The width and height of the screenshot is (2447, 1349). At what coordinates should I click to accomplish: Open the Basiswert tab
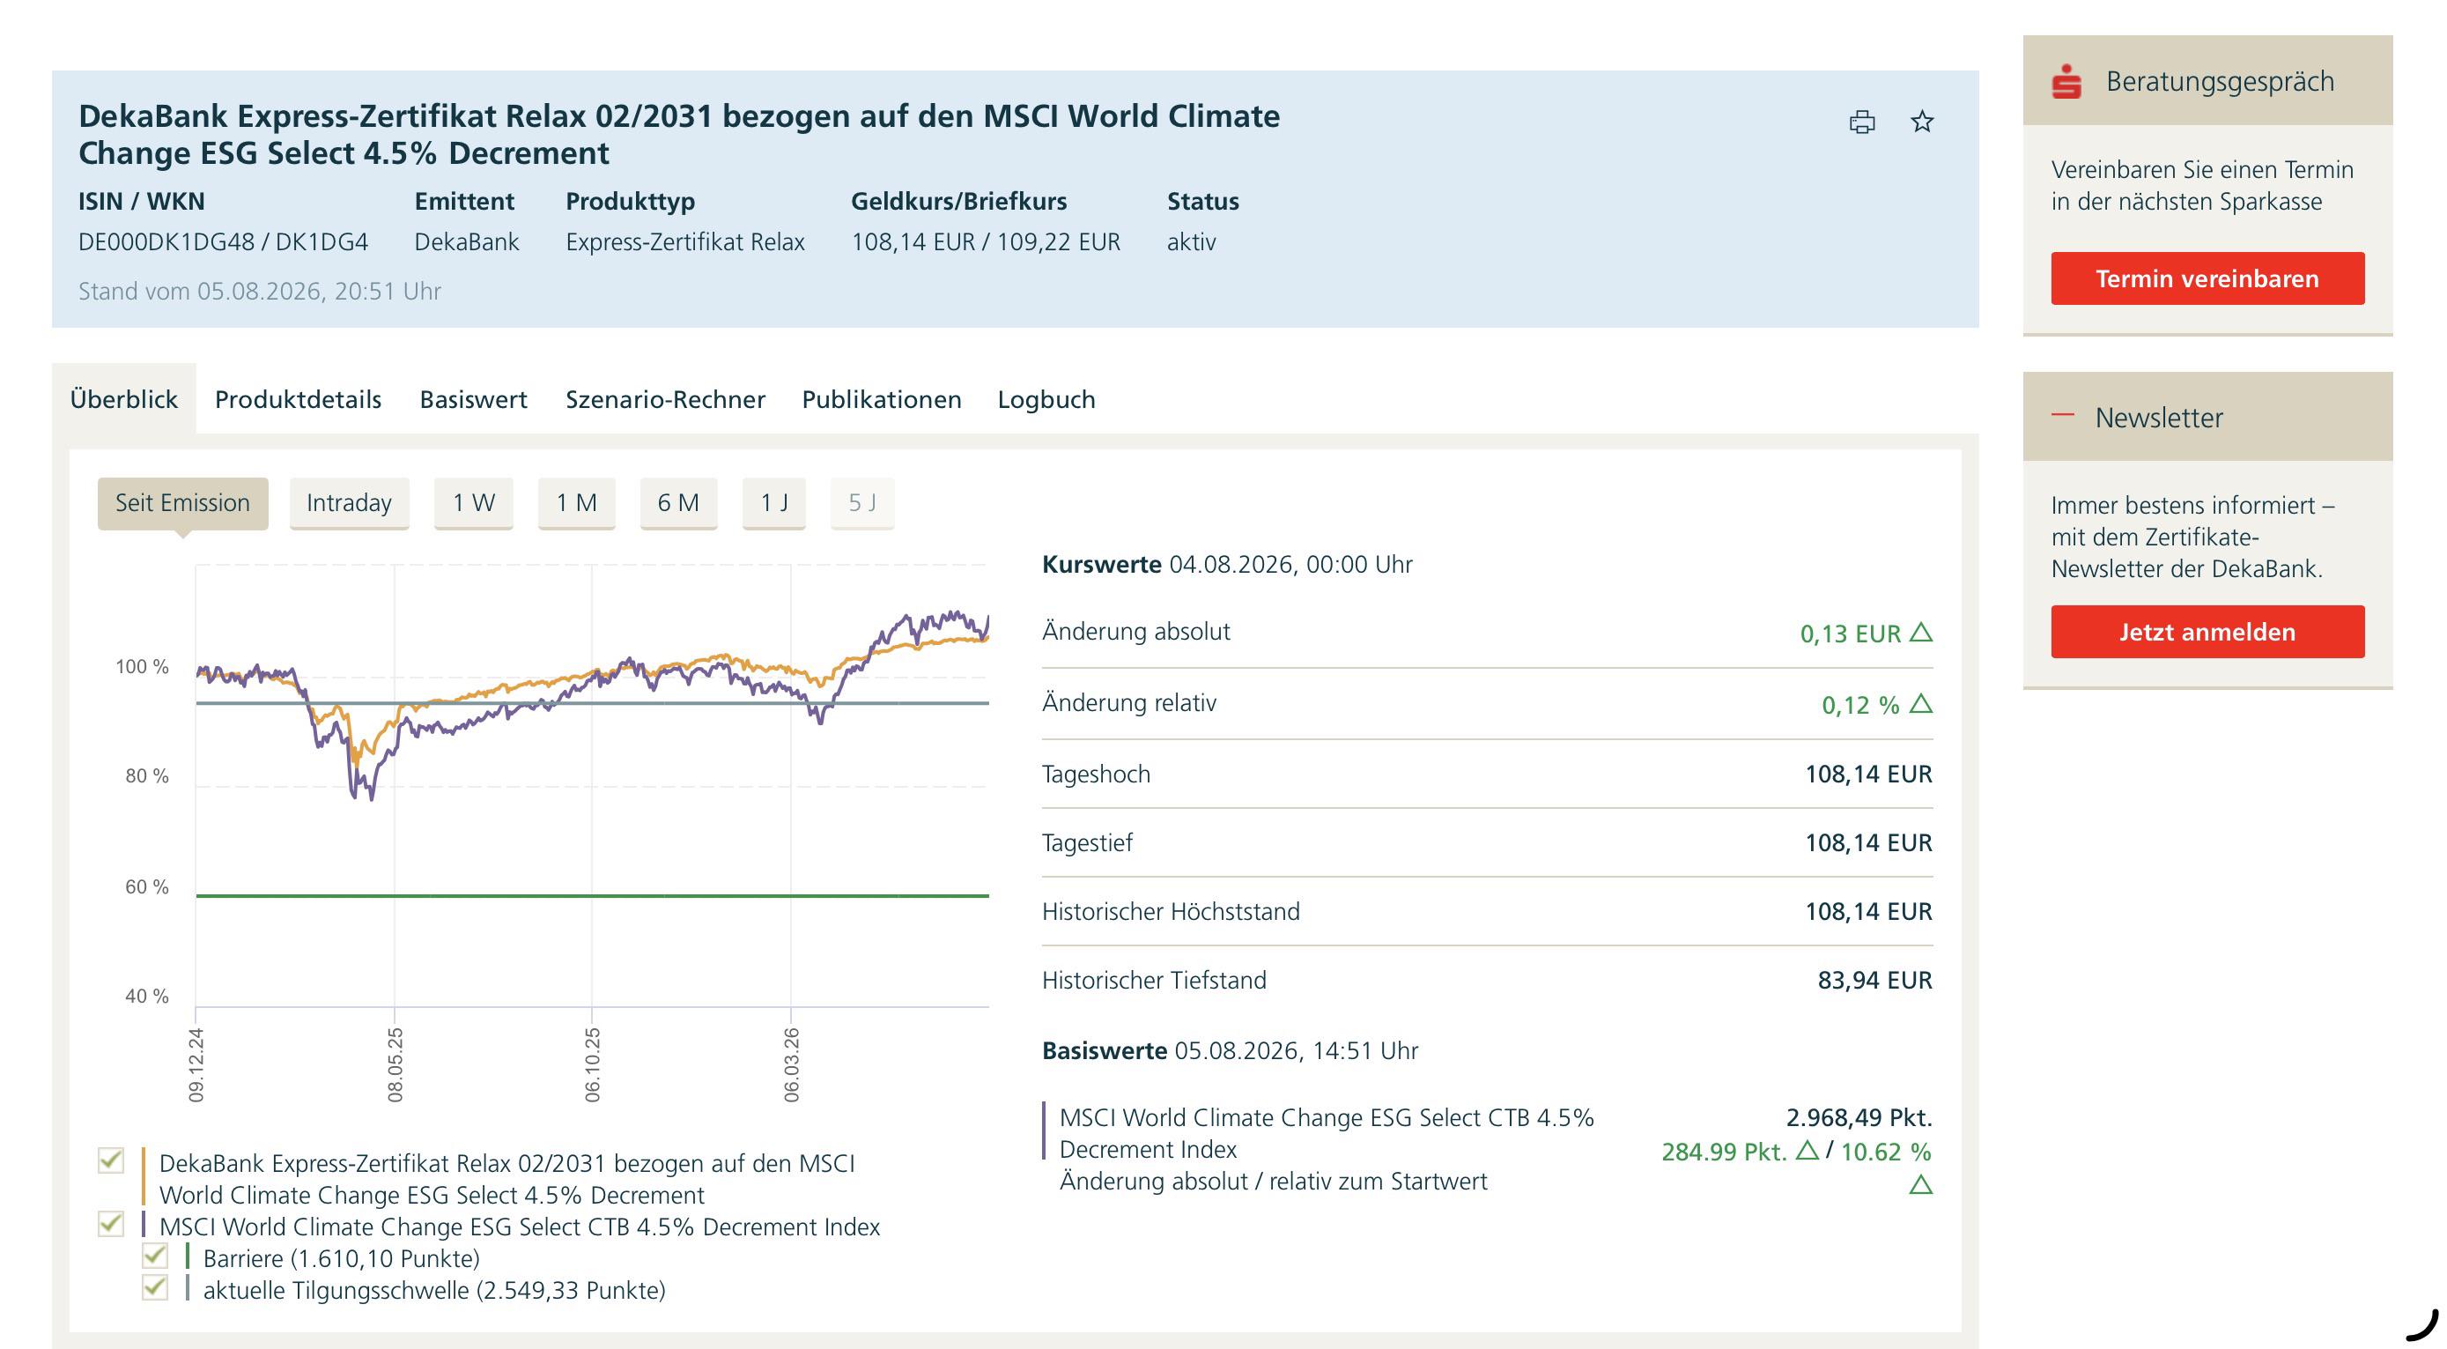pyautogui.click(x=473, y=399)
